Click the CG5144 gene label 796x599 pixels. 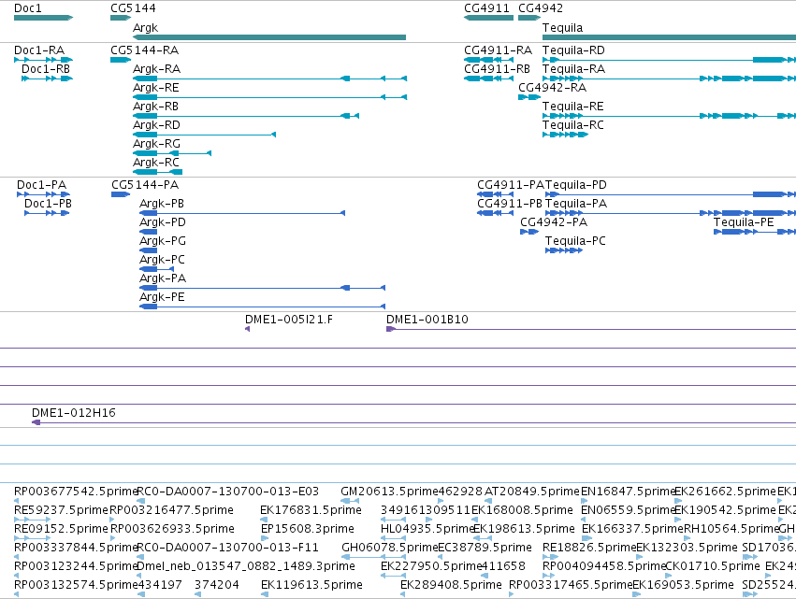point(133,8)
